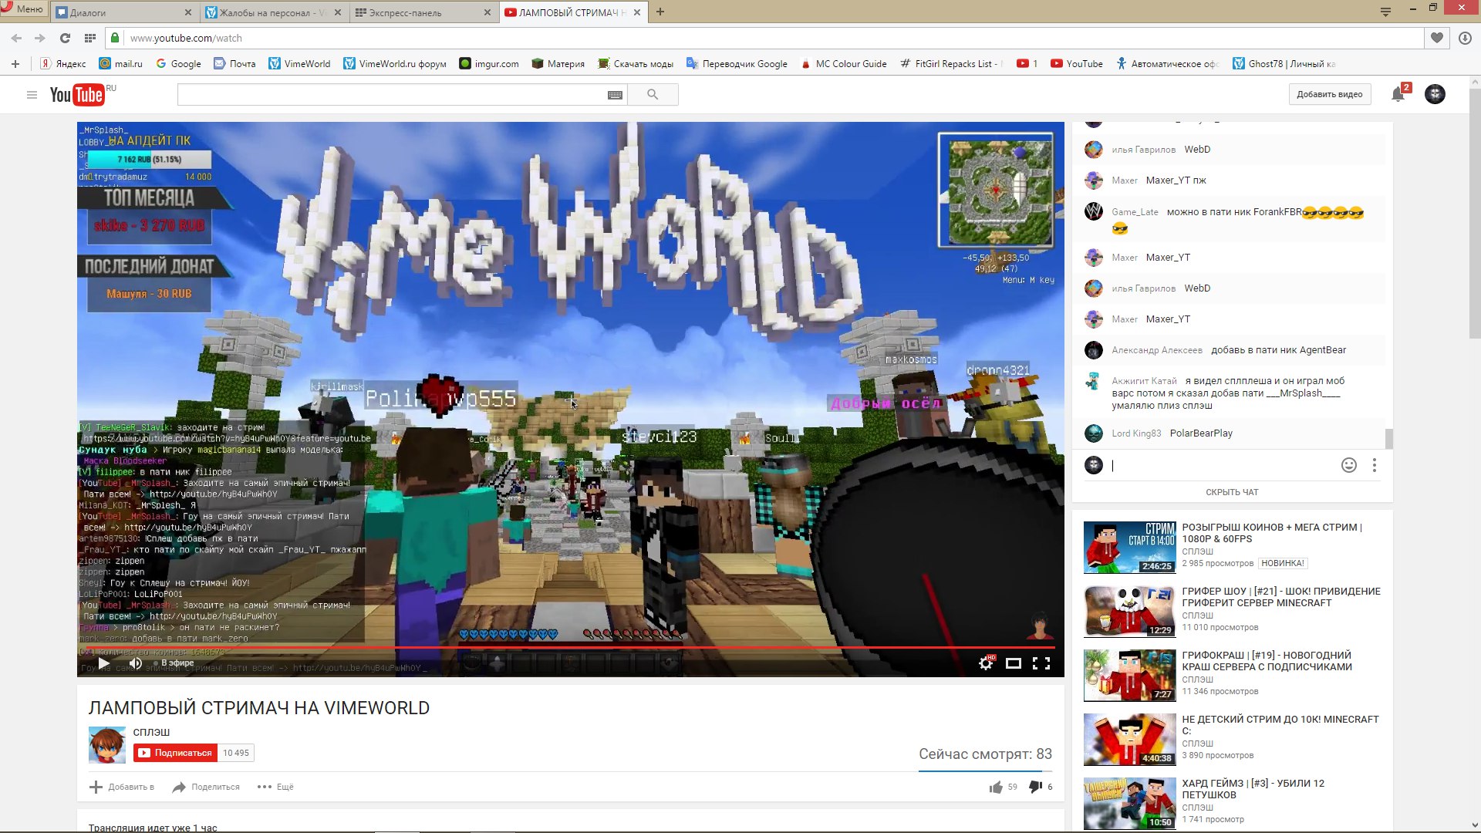Click the red video progress bar
This screenshot has height=833, width=1481.
pos(571,647)
